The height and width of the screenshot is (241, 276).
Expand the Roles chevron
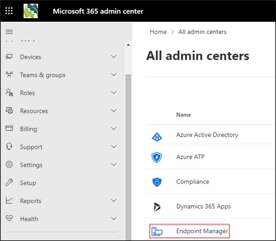tap(114, 93)
